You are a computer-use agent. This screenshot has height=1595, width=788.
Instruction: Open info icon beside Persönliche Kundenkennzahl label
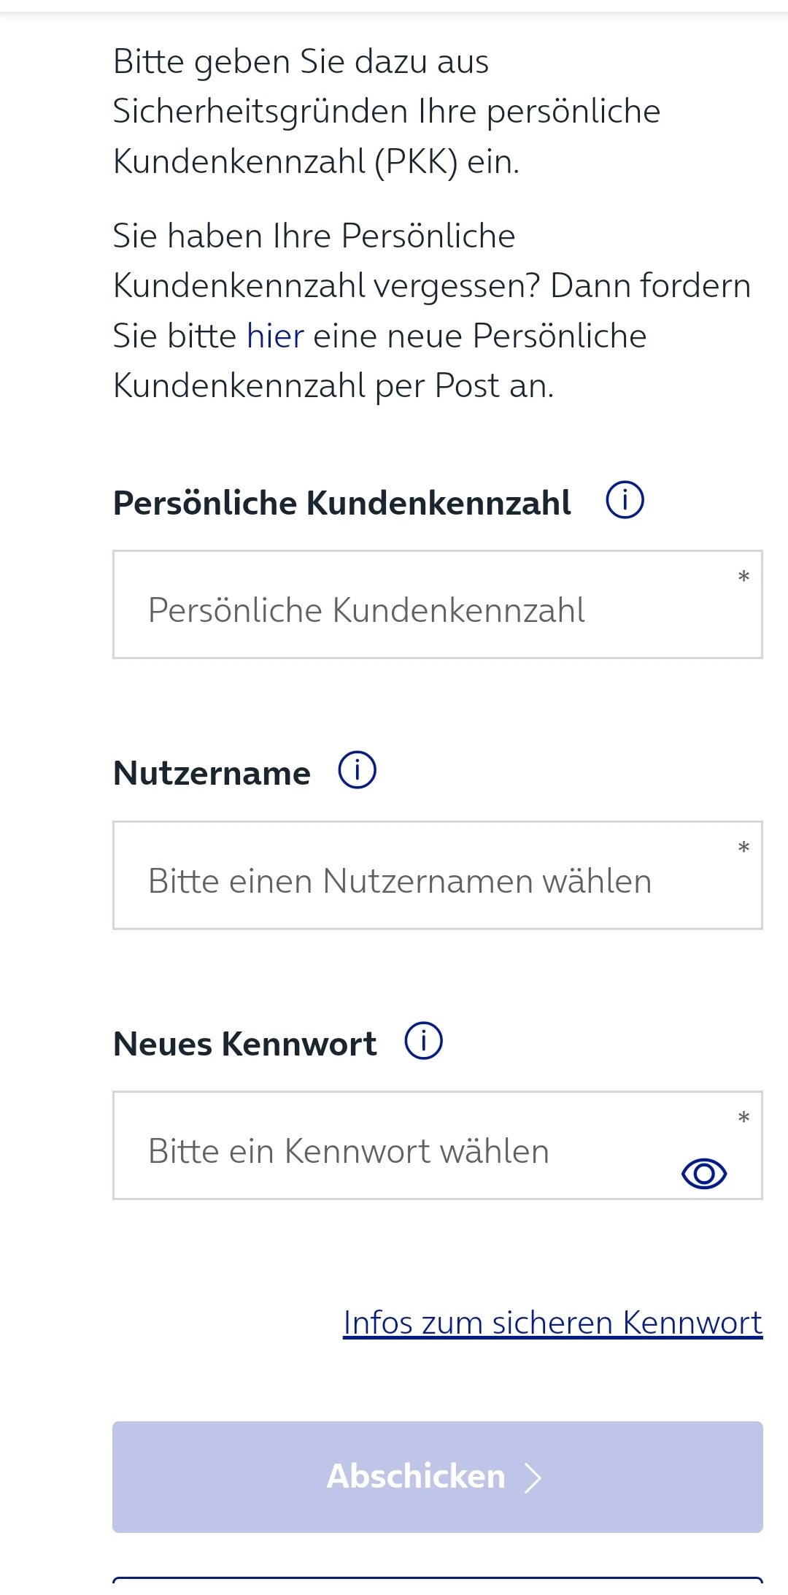coord(625,501)
